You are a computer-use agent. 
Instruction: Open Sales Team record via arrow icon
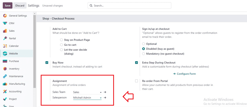click(x=105, y=92)
